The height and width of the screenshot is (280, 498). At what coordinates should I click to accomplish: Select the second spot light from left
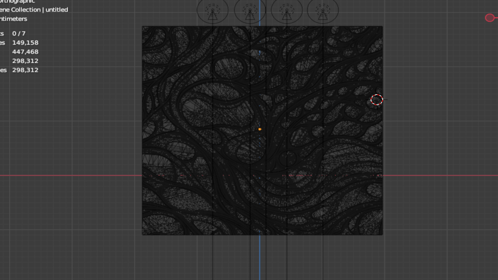click(250, 11)
